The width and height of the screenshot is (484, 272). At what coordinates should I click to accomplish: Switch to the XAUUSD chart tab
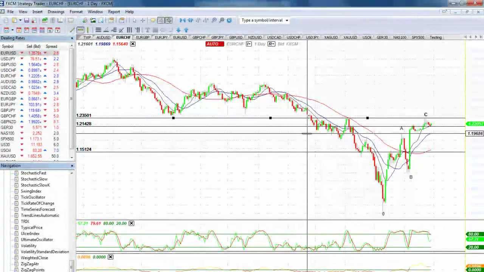click(350, 37)
